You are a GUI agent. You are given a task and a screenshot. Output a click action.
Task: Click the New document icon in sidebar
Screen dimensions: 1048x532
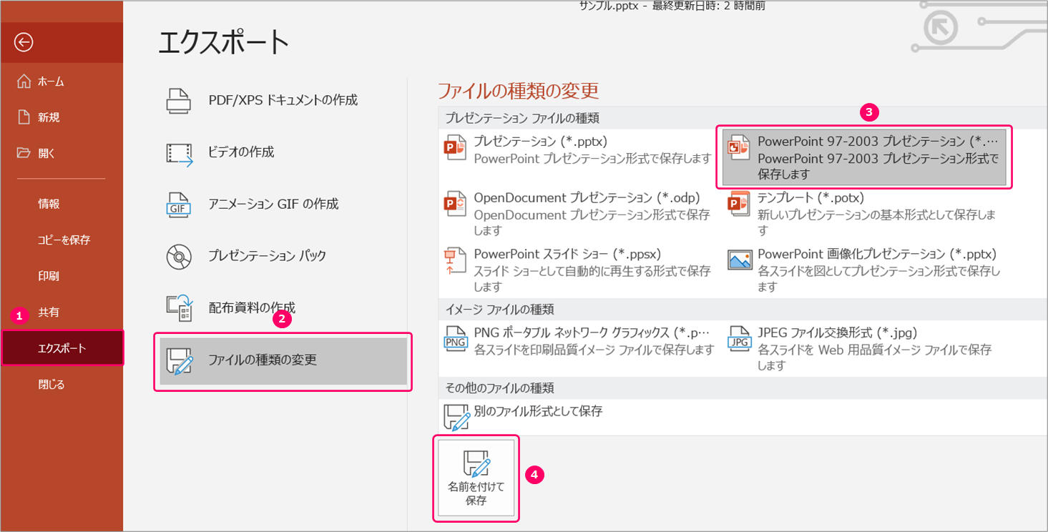coord(24,117)
